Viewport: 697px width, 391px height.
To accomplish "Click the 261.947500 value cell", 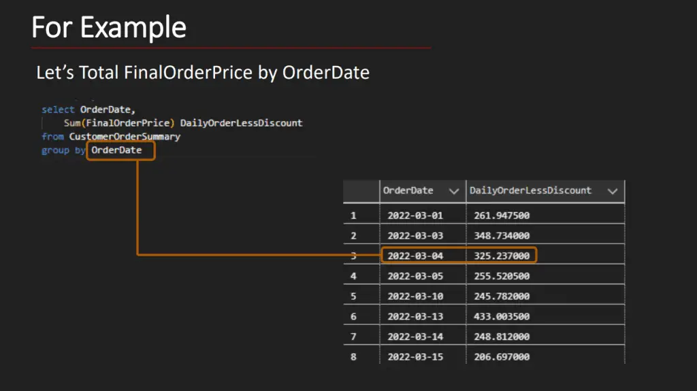I will [502, 216].
